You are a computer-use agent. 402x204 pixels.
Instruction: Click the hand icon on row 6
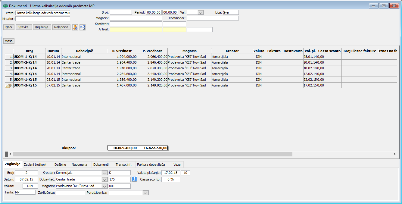coord(8,86)
